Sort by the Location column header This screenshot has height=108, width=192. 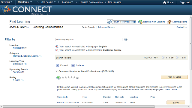point(134,97)
